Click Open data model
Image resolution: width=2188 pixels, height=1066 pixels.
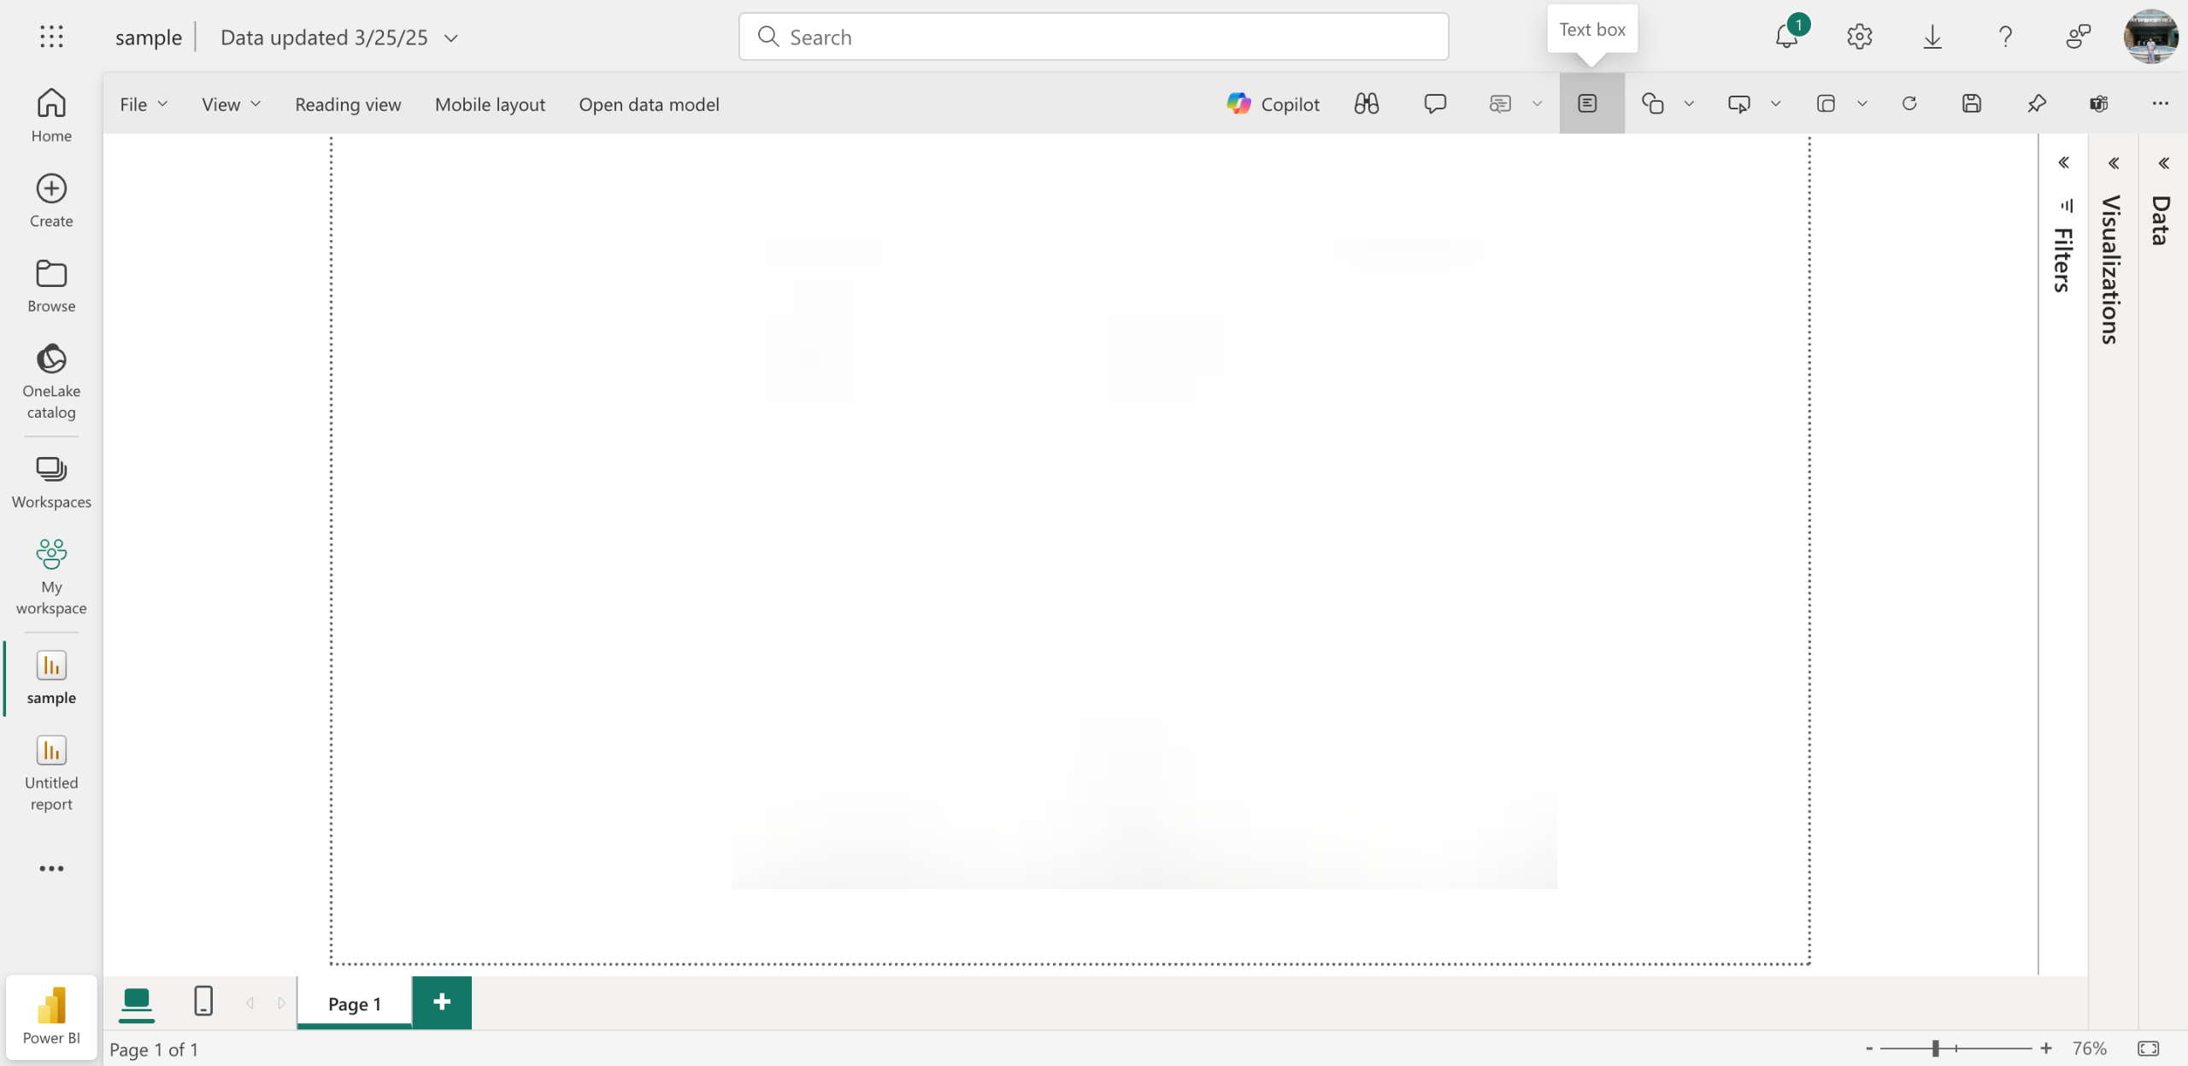tap(649, 104)
